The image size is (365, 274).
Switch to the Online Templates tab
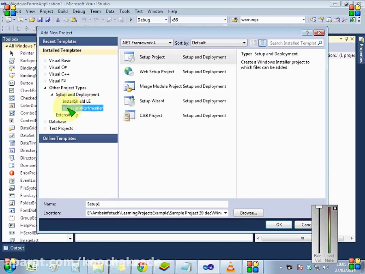click(59, 138)
